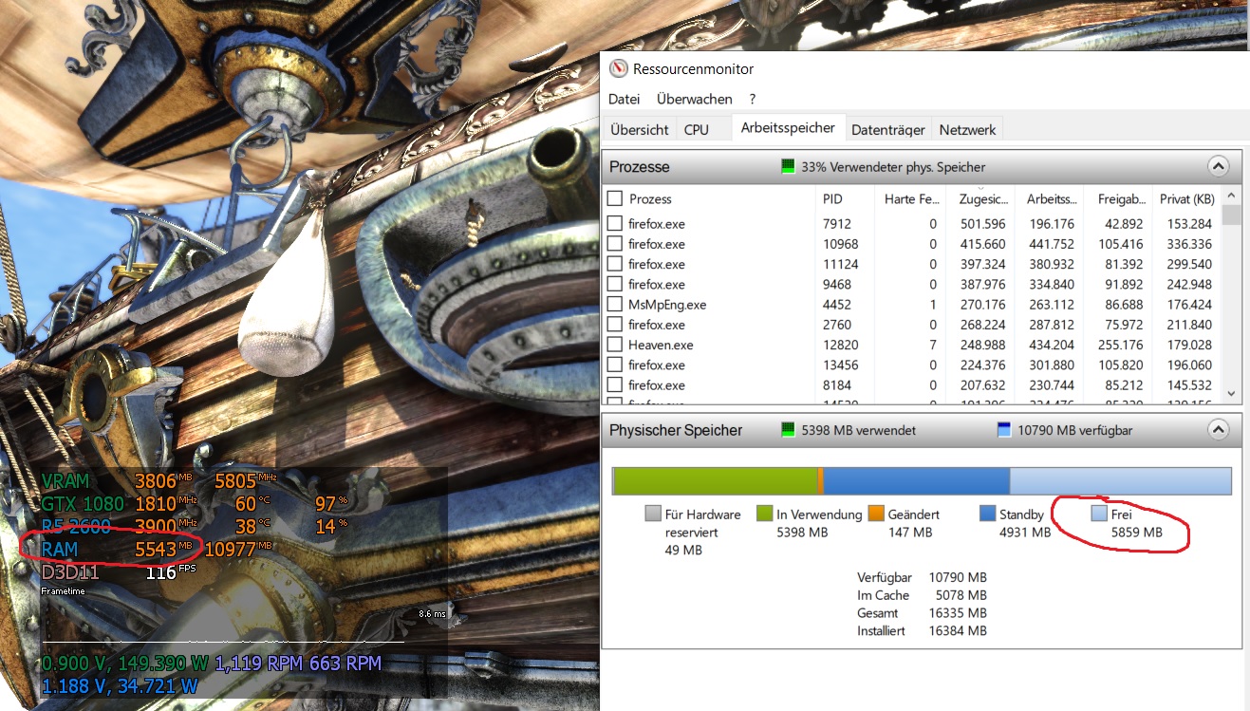Click green In Verwendung legend swatch
Image resolution: width=1250 pixels, height=711 pixels.
(x=764, y=514)
